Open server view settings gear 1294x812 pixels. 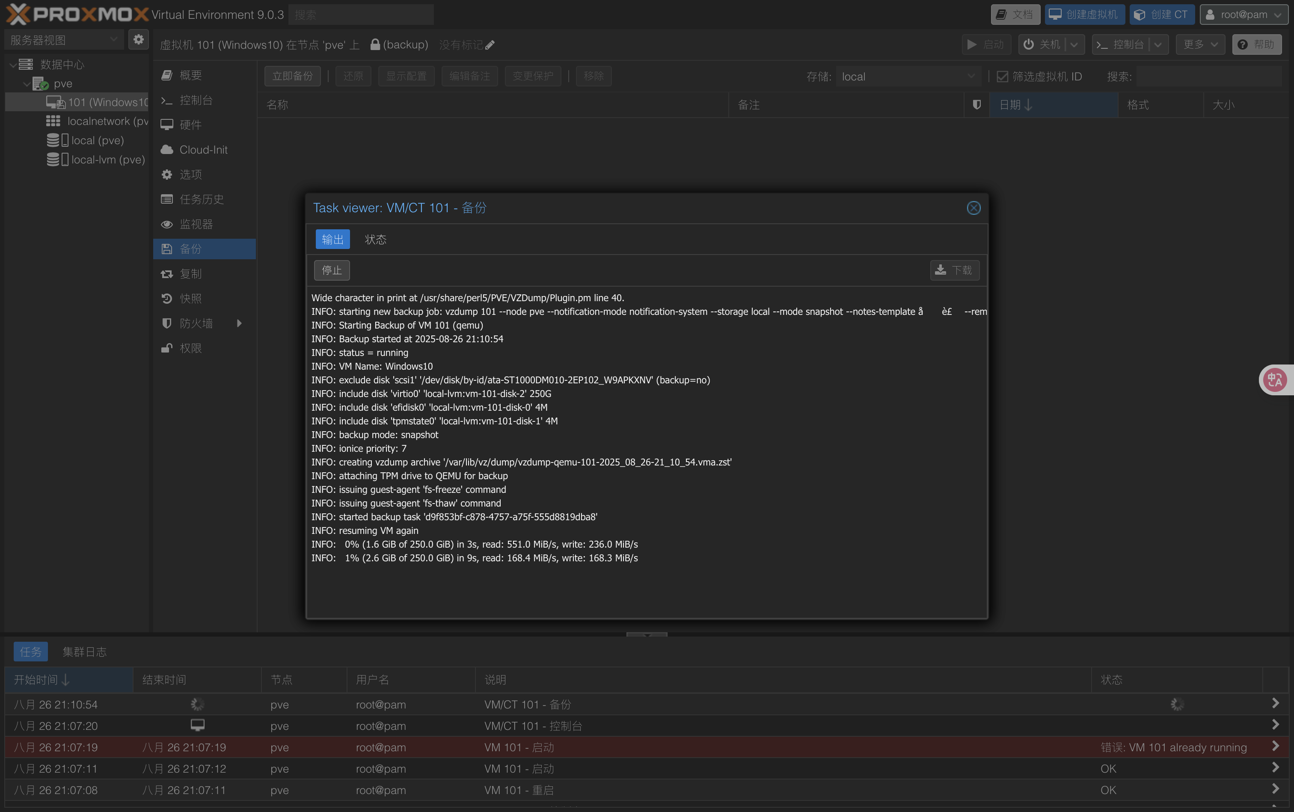pos(139,40)
